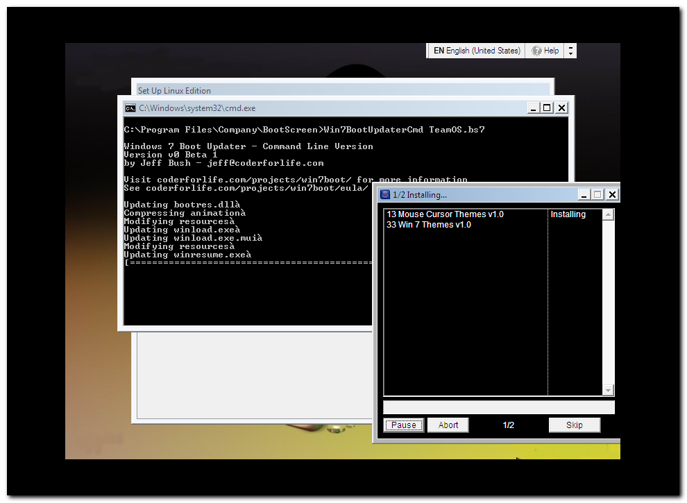This screenshot has width=687, height=503.
Task: Click the Updating bootres.dll output line
Action: [182, 205]
